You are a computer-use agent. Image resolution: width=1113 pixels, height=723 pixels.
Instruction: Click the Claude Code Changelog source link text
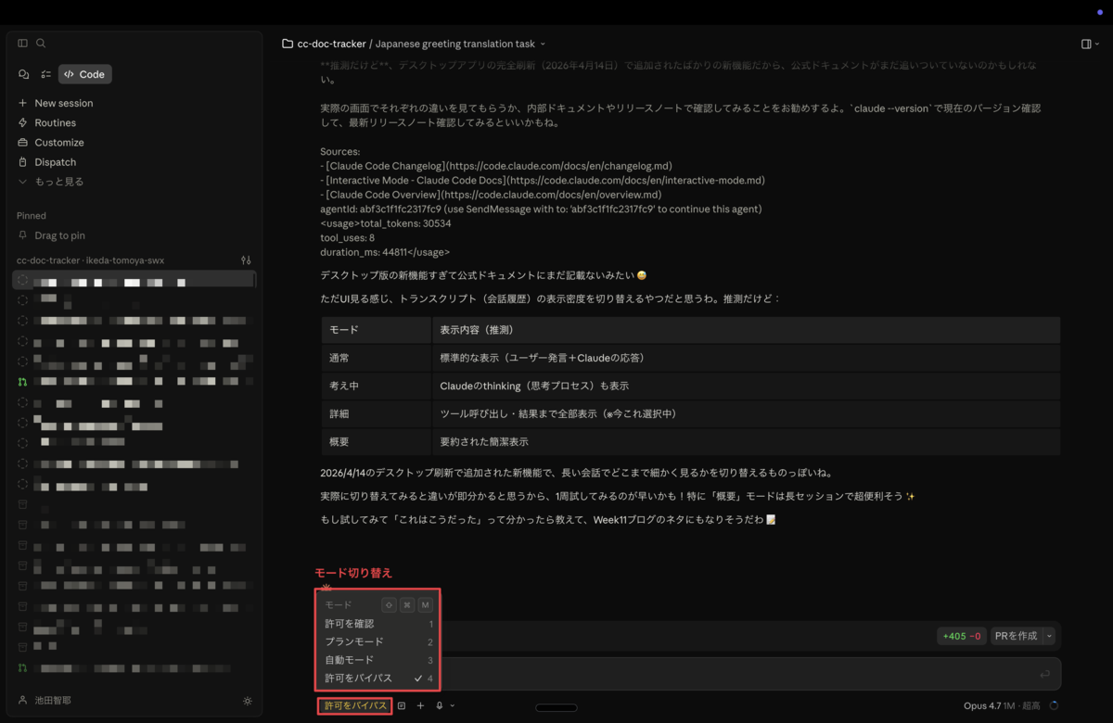[x=496, y=166]
